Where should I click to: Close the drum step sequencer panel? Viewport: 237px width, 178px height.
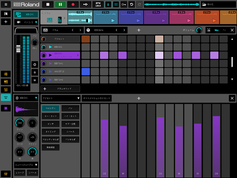(232, 30)
